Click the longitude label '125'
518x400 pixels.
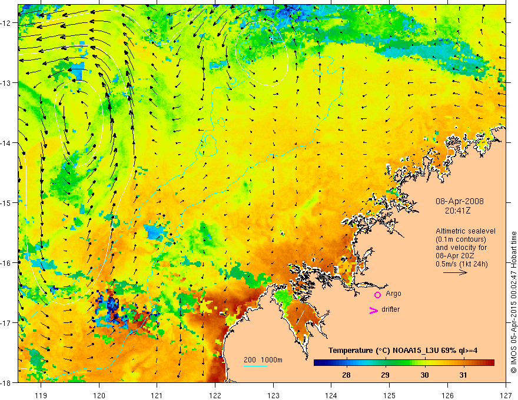pos(390,395)
